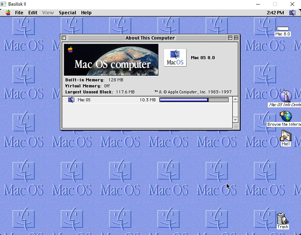This screenshot has height=235, width=301.
Task: Click the Mac OS logo icon beside version
Action: [175, 58]
